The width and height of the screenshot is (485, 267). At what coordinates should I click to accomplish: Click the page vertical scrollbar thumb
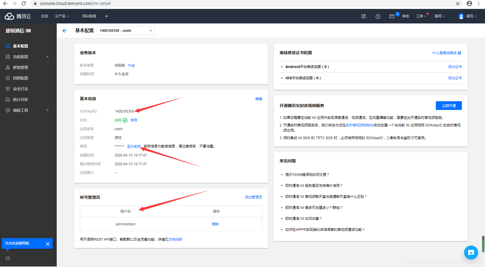[x=483, y=244]
